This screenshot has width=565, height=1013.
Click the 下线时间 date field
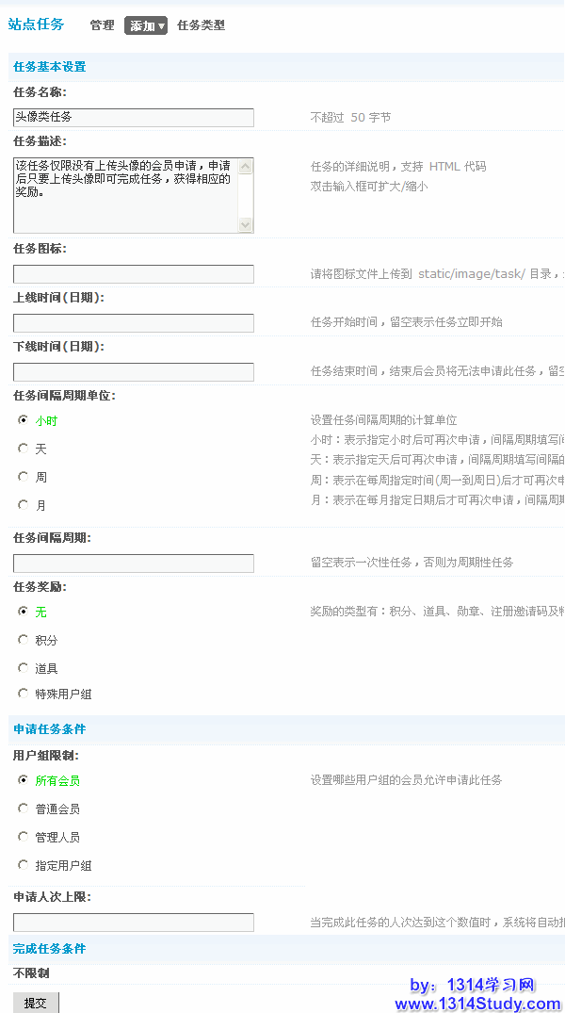134,372
